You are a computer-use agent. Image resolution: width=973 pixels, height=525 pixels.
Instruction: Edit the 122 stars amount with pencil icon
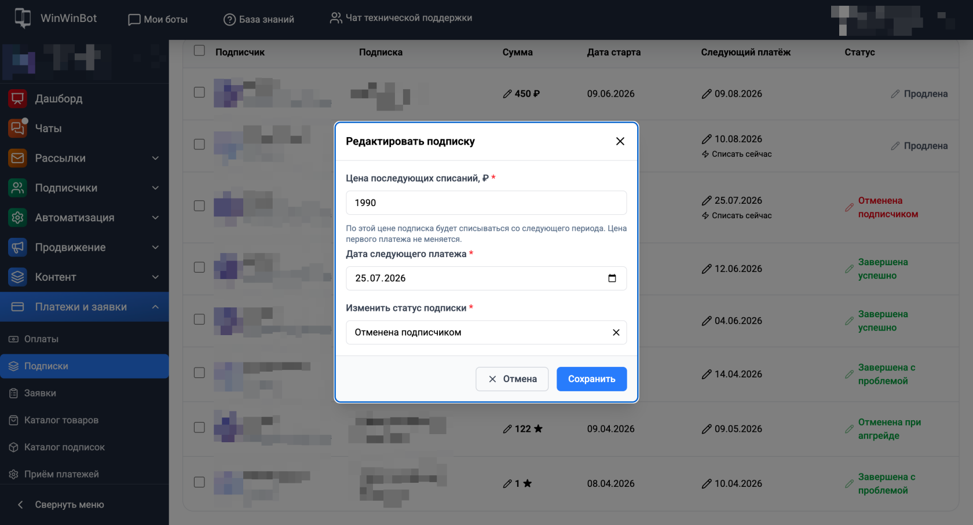tap(507, 429)
